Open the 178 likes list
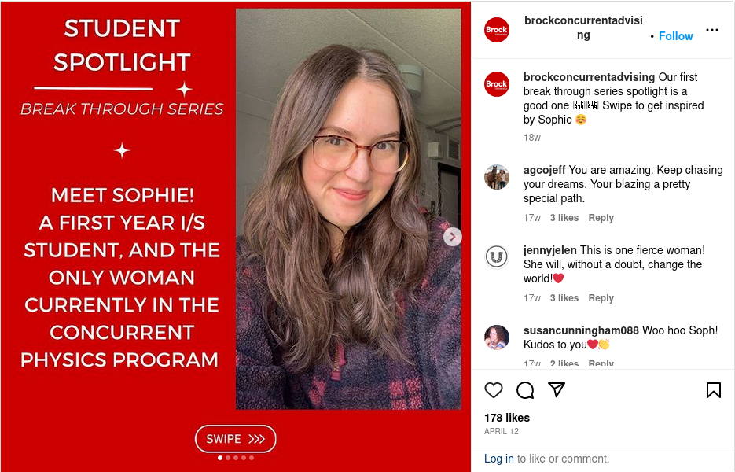The image size is (735, 472). pos(507,418)
